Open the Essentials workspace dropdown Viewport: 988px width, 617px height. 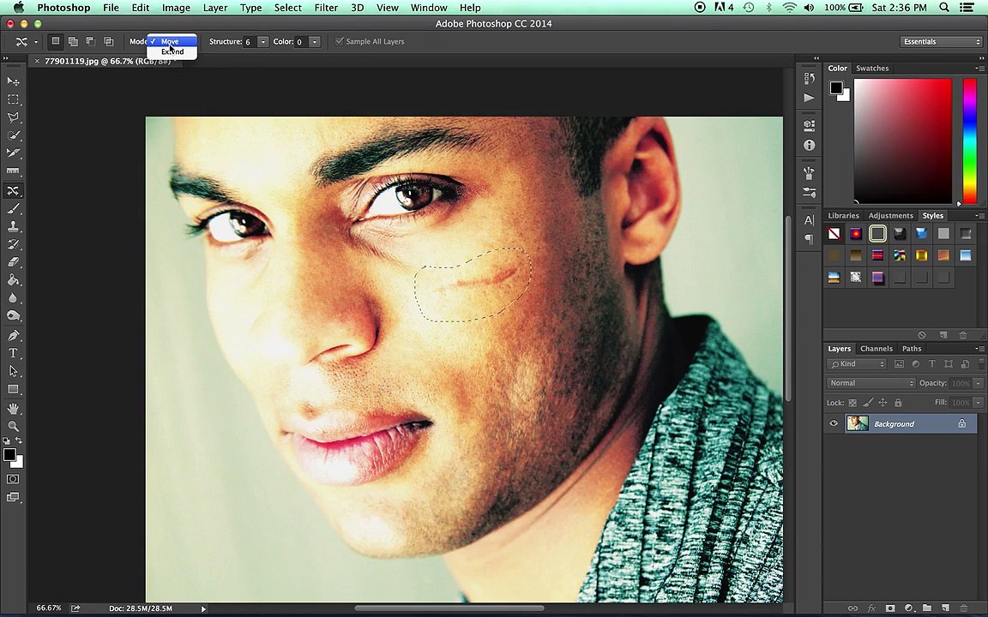(942, 41)
